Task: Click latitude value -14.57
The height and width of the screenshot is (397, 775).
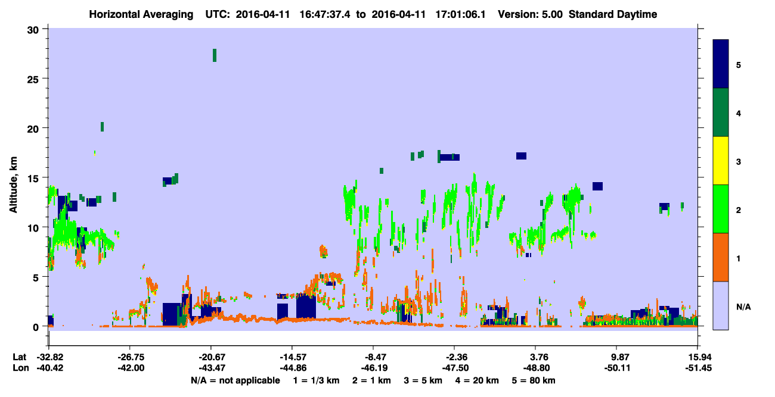Action: [292, 357]
